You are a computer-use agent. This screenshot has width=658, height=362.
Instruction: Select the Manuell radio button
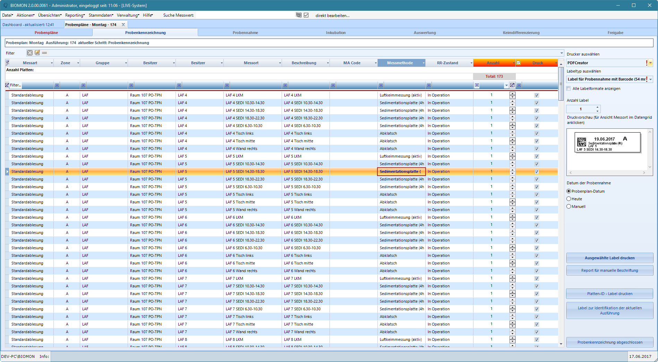[x=569, y=207]
